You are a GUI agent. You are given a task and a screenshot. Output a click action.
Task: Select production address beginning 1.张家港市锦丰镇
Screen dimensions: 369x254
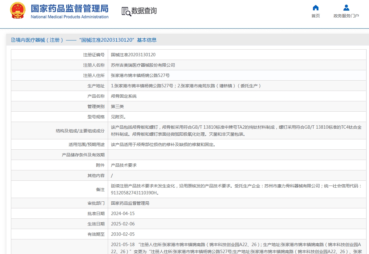click(x=186, y=86)
